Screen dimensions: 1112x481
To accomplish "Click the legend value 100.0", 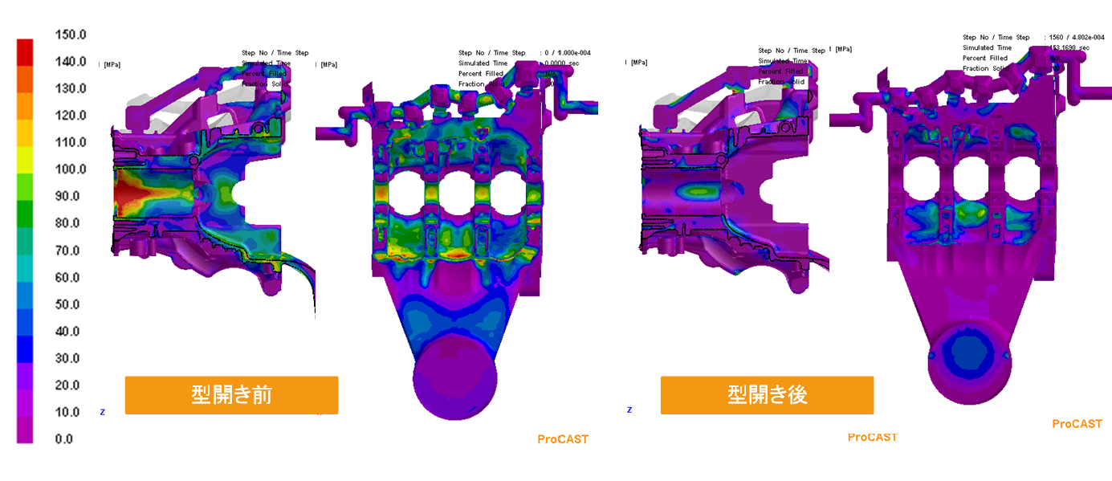I will pos(71,169).
